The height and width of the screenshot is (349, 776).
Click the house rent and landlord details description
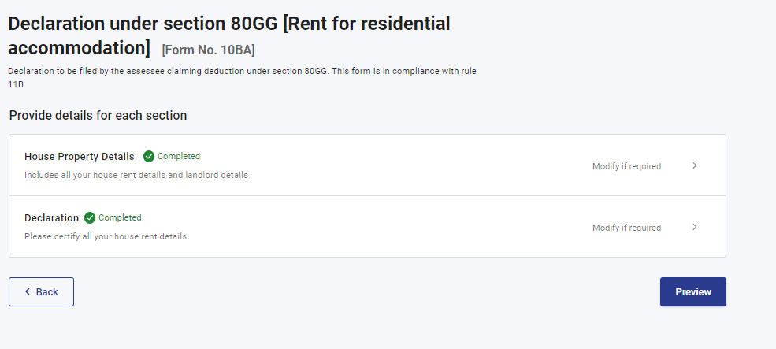pyautogui.click(x=136, y=175)
